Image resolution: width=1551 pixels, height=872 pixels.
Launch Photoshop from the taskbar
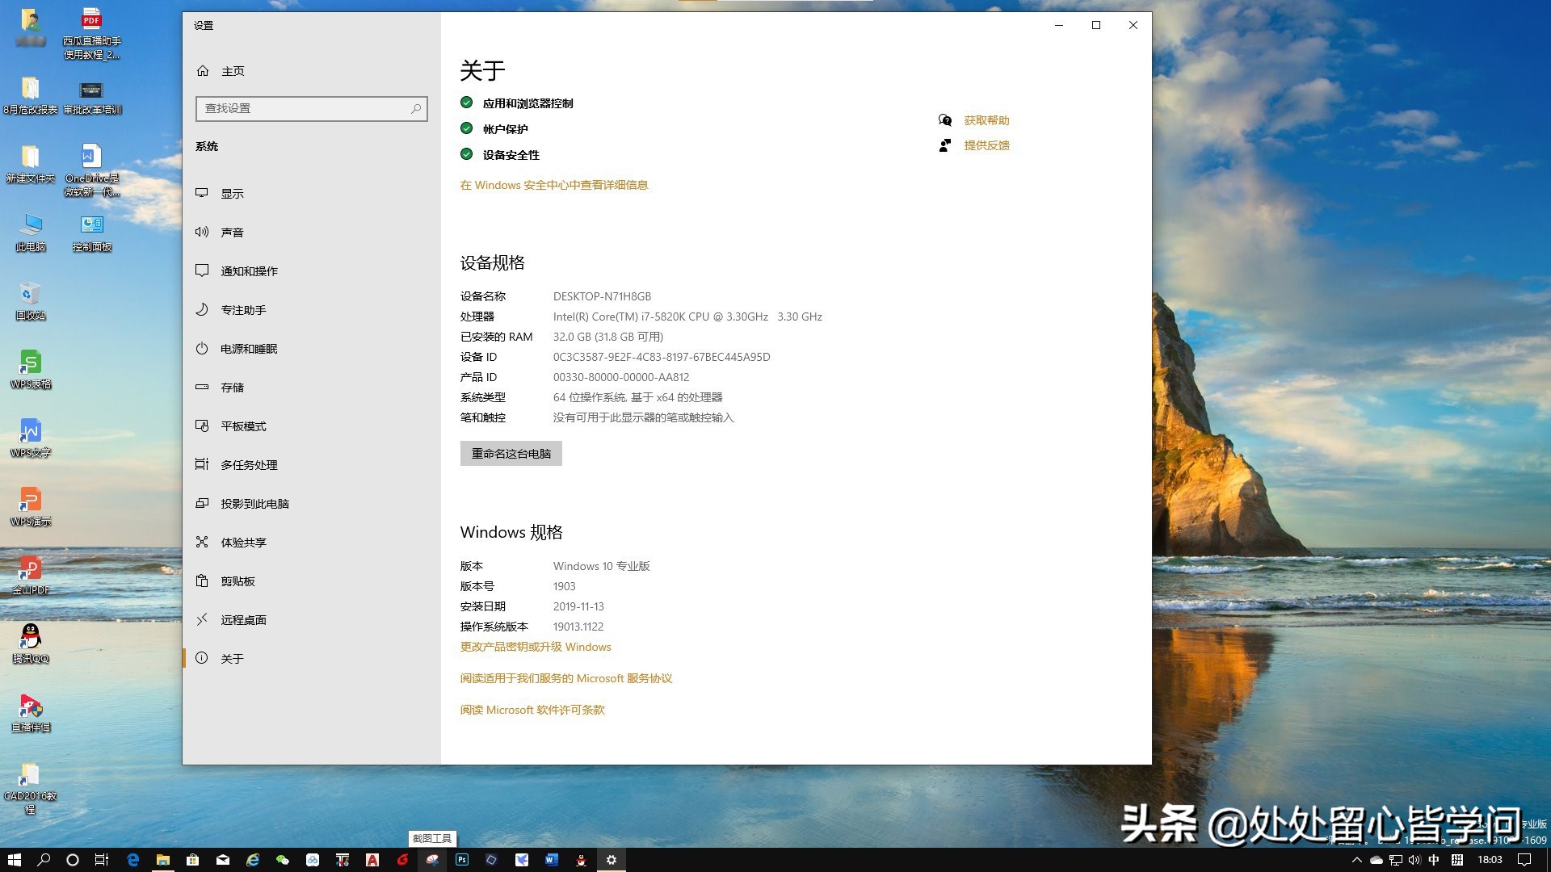(461, 860)
